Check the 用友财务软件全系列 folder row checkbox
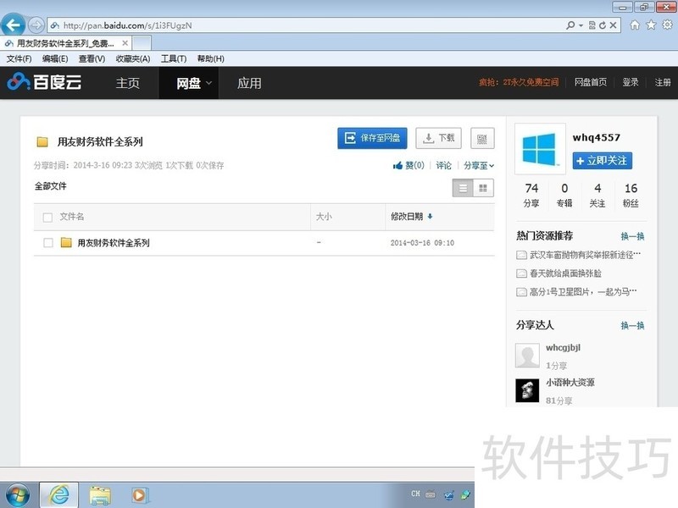Screen dimensions: 678x508 pos(48,243)
